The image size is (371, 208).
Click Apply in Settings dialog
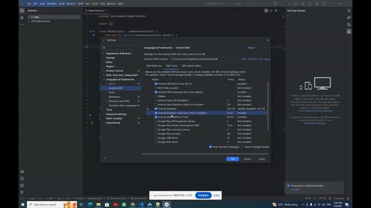coord(262,159)
